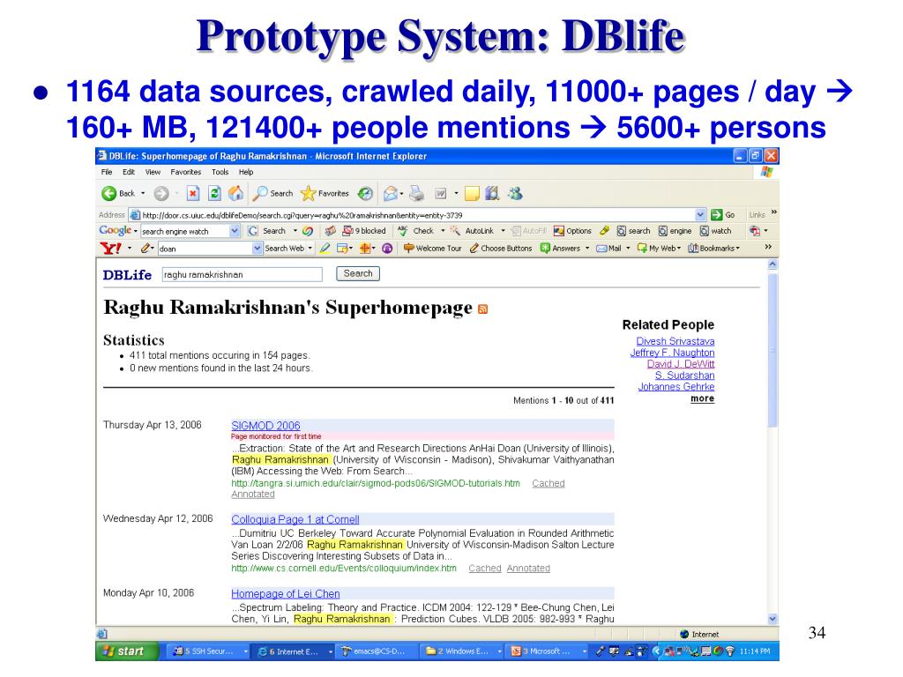This screenshot has width=903, height=677.
Task: Expand the address bar URL dropdown
Action: coord(699,215)
